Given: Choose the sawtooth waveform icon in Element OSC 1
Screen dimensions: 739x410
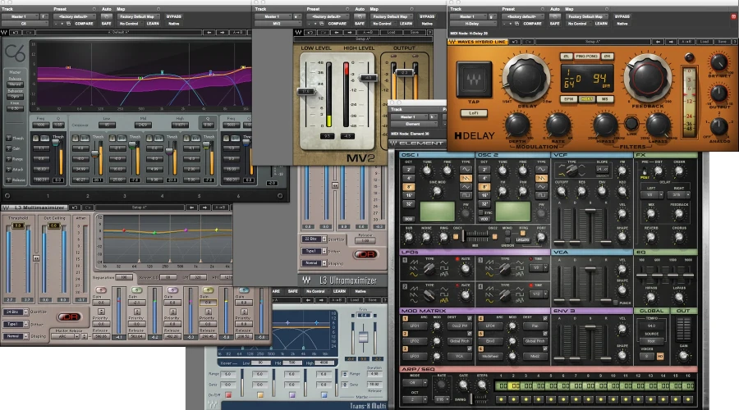Looking at the screenshot, I should click(466, 179).
